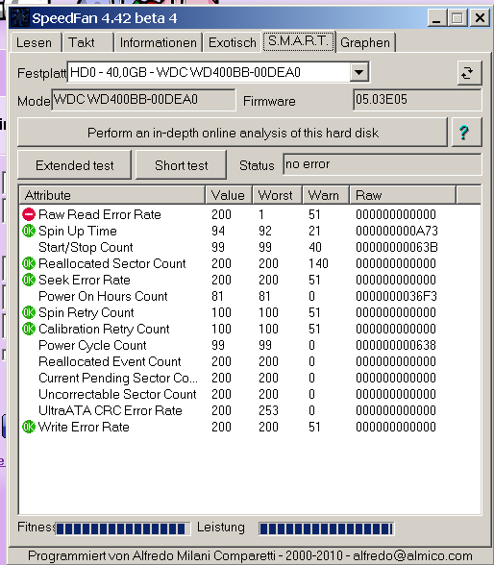
Task: Select the Power On Hours Count row
Action: pos(250,296)
